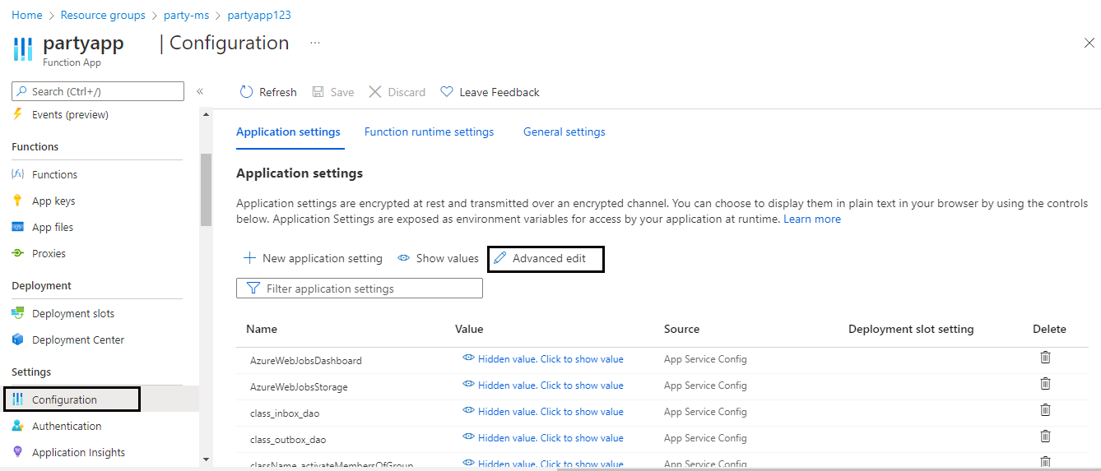Screen dimensions: 1101x471
Task: Click the Learn more link
Action: pyautogui.click(x=812, y=219)
